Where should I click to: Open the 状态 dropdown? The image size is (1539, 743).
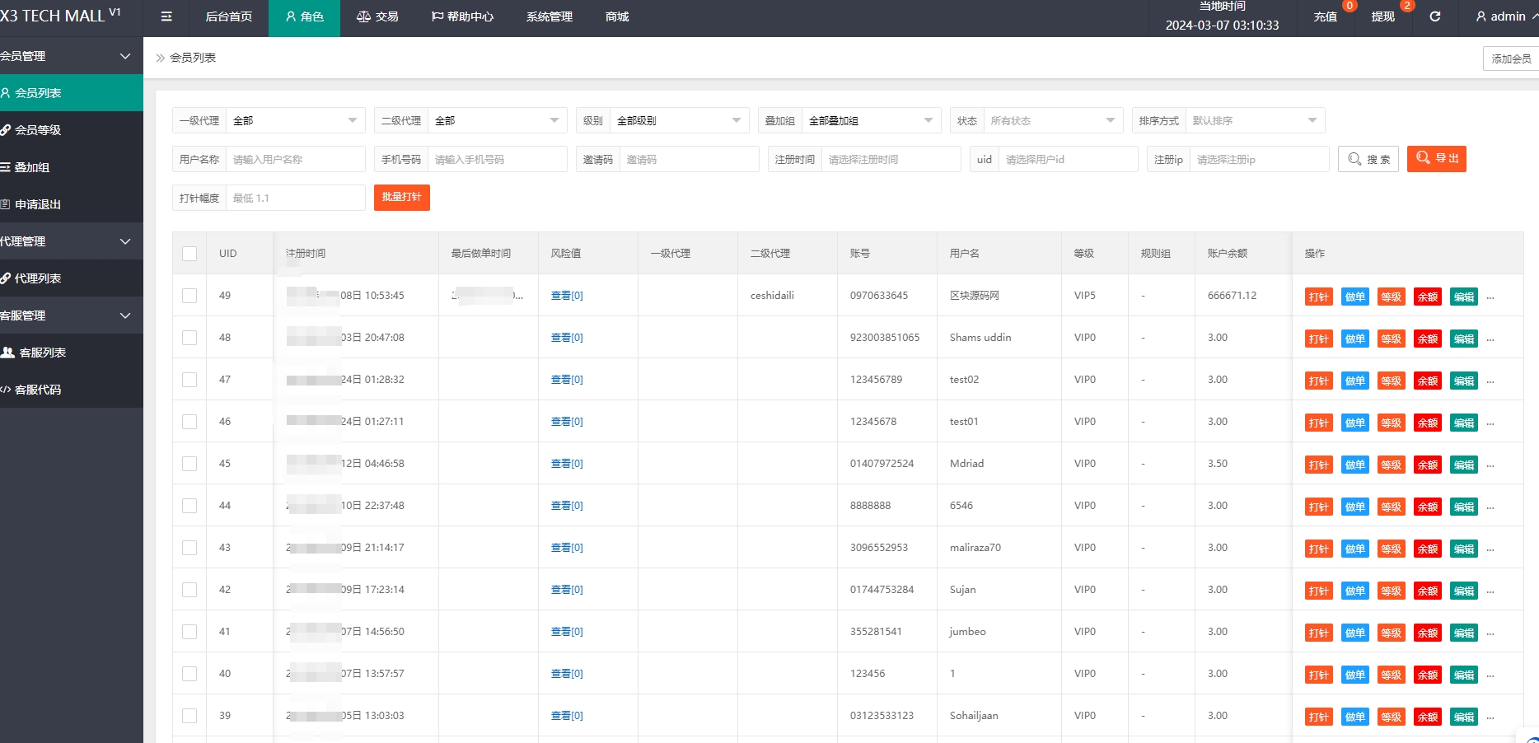coord(1054,120)
